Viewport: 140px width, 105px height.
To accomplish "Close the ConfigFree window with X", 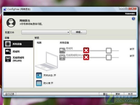I will [132, 8].
